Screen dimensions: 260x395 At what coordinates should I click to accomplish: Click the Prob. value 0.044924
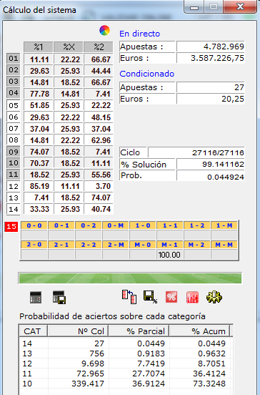pyautogui.click(x=211, y=176)
